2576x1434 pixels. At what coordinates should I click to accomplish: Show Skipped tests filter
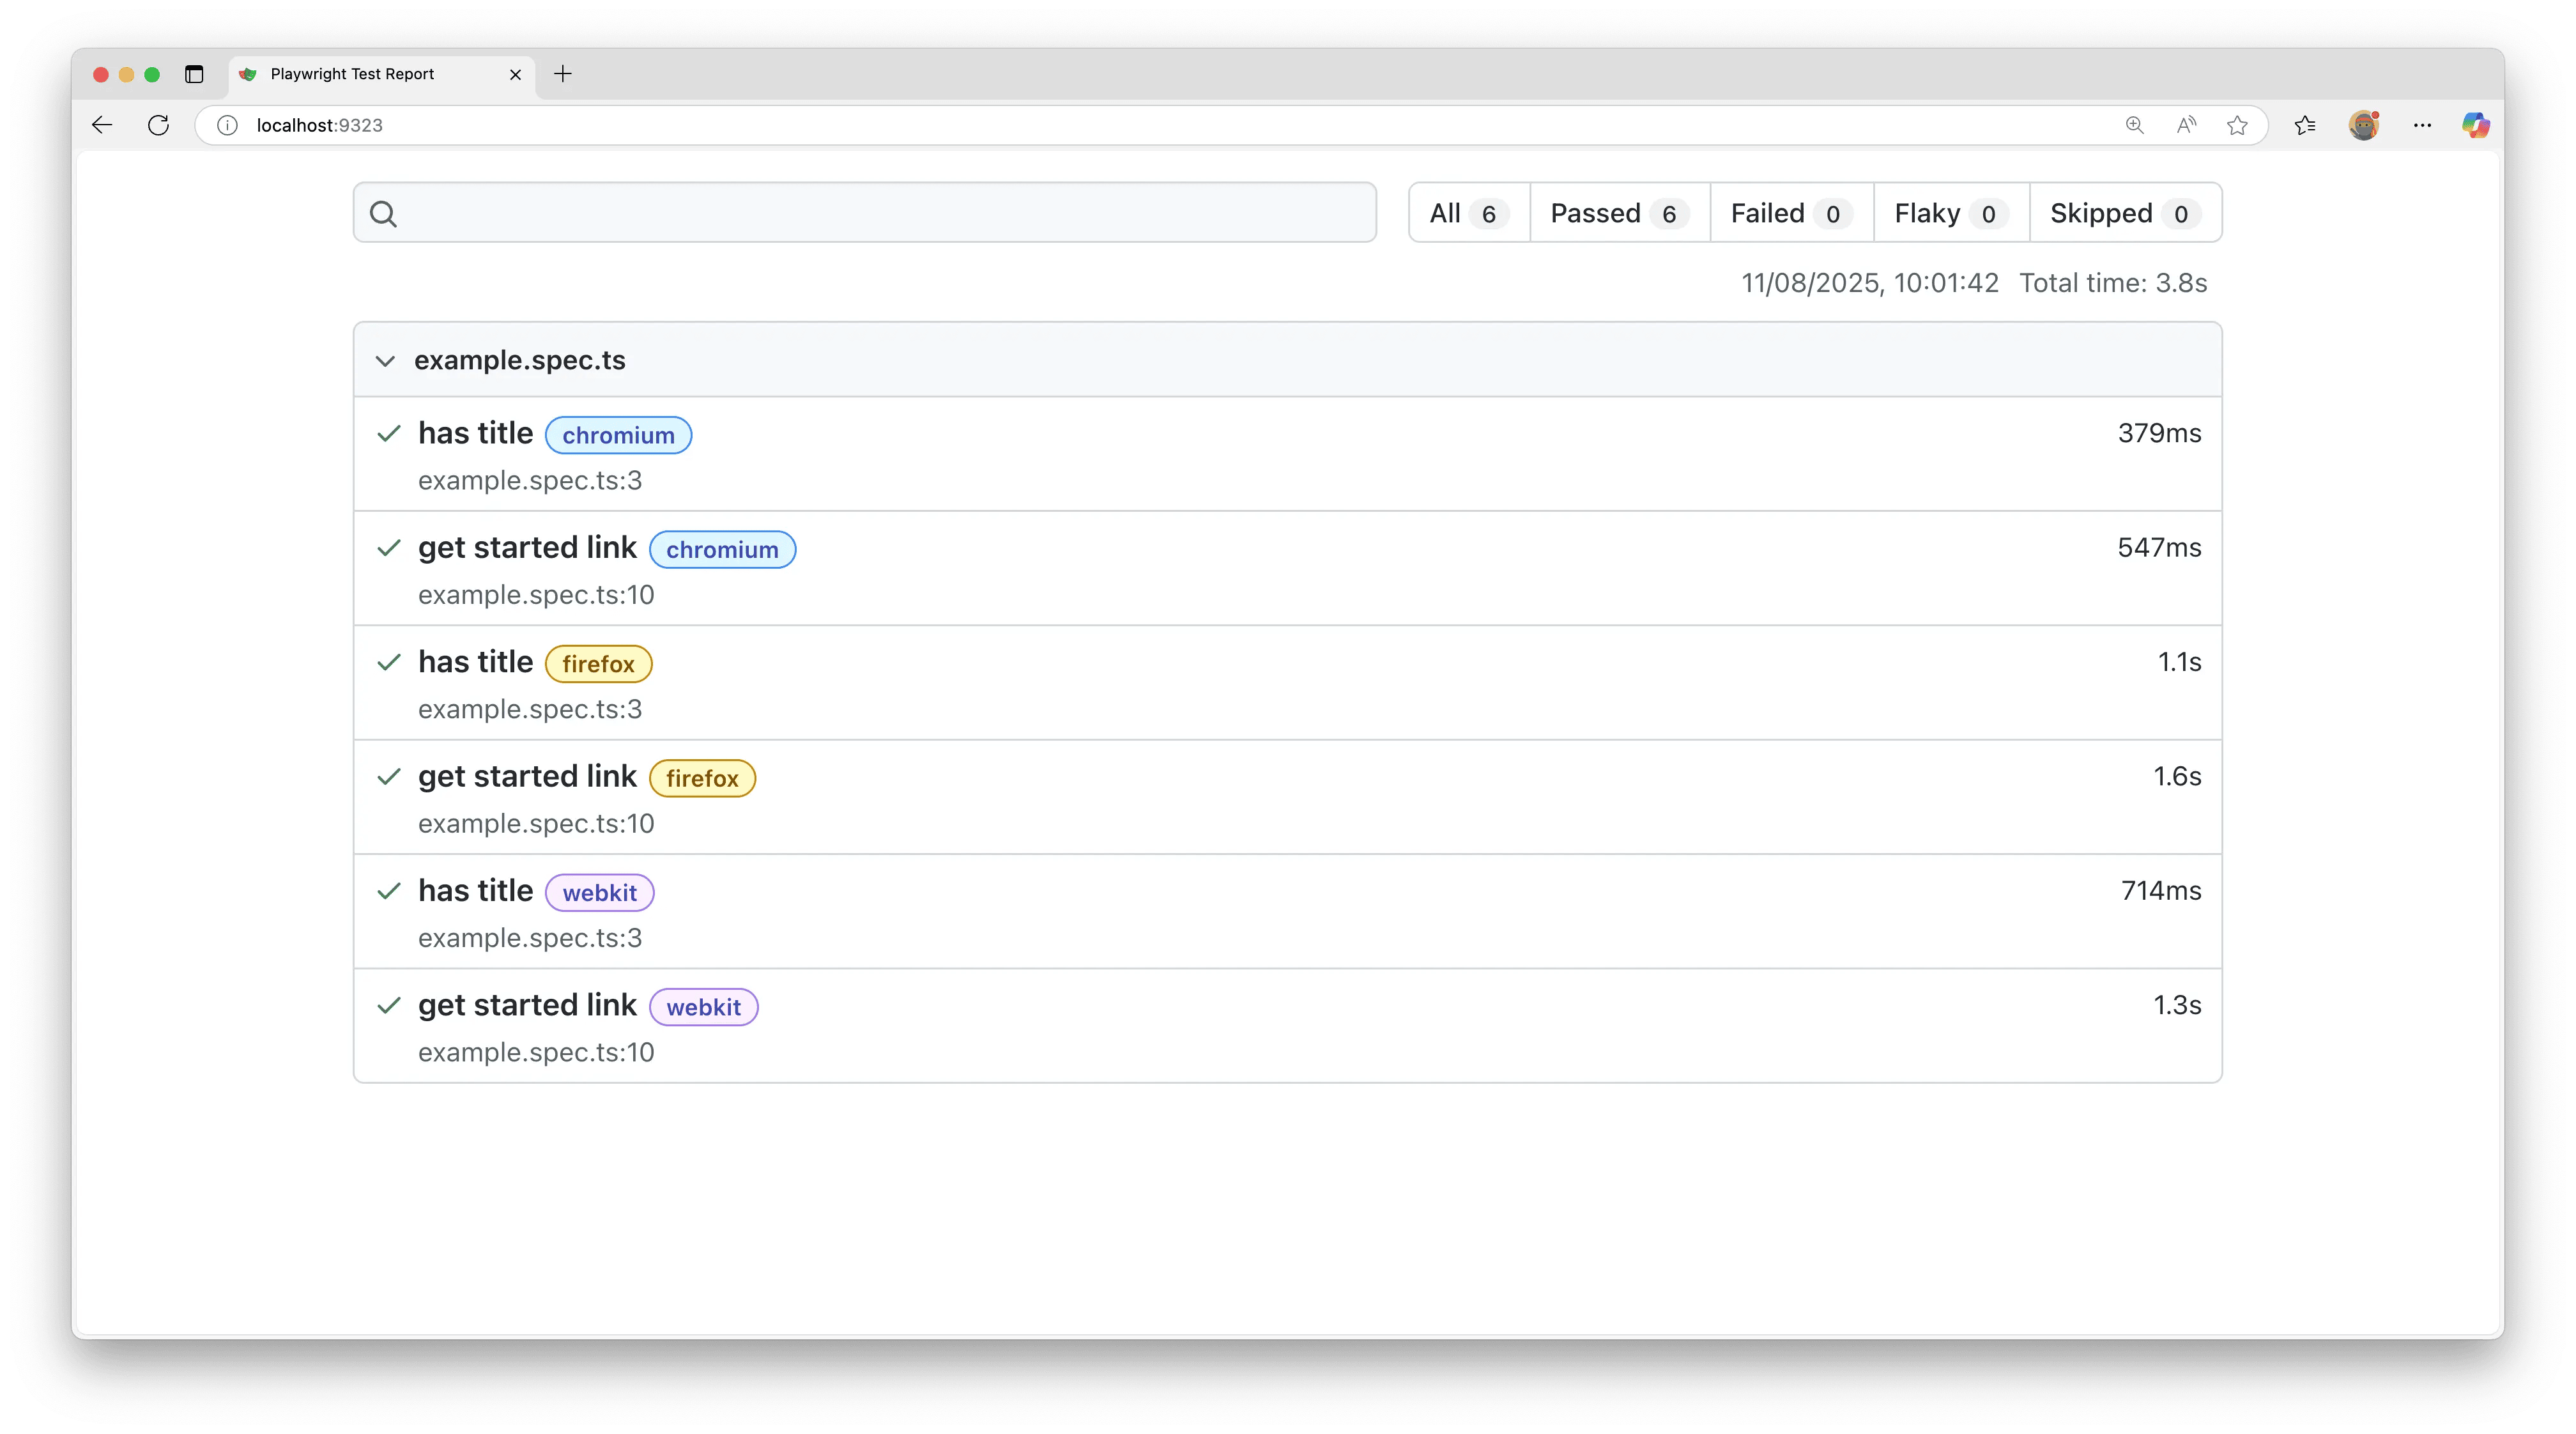(x=2124, y=213)
